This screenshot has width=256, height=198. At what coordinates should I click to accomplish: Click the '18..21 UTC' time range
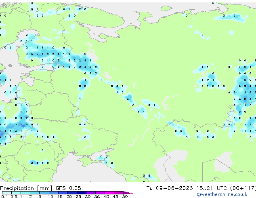(212, 188)
